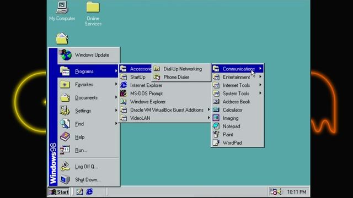
Task: Choose the Communications menu entry
Action: (238, 69)
